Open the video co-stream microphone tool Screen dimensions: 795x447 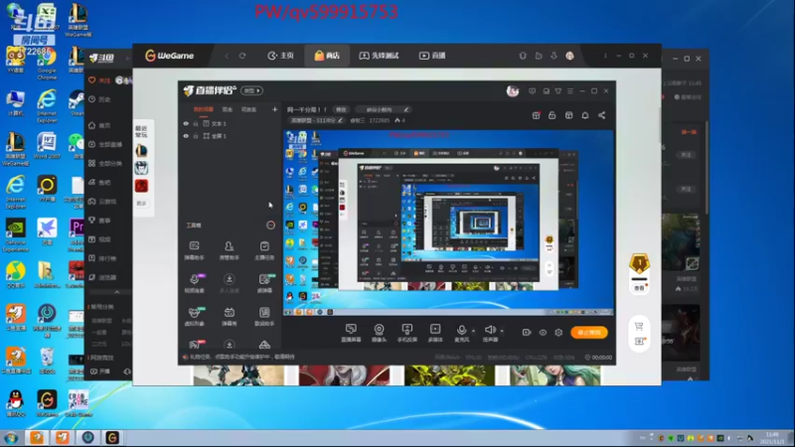[x=194, y=283]
